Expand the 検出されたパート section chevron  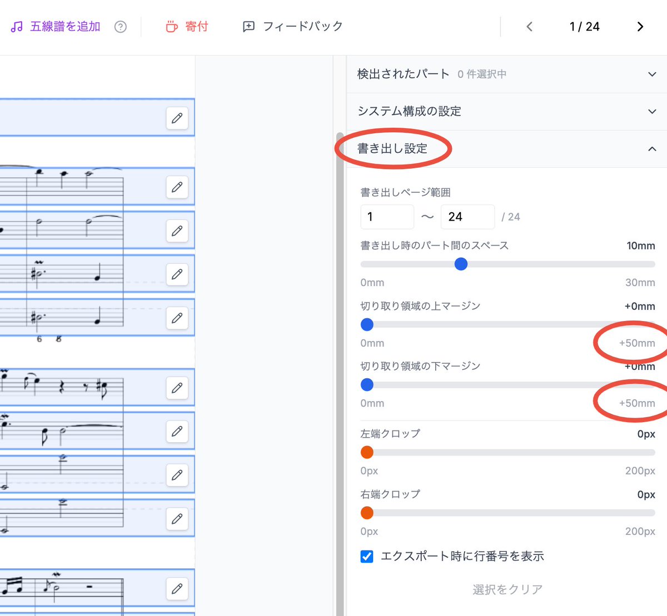coord(652,74)
